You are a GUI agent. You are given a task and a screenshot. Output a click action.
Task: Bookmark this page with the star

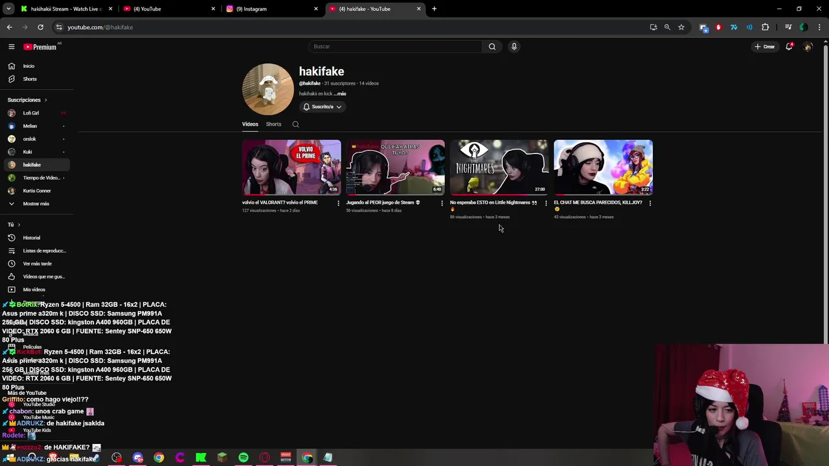pos(681,27)
